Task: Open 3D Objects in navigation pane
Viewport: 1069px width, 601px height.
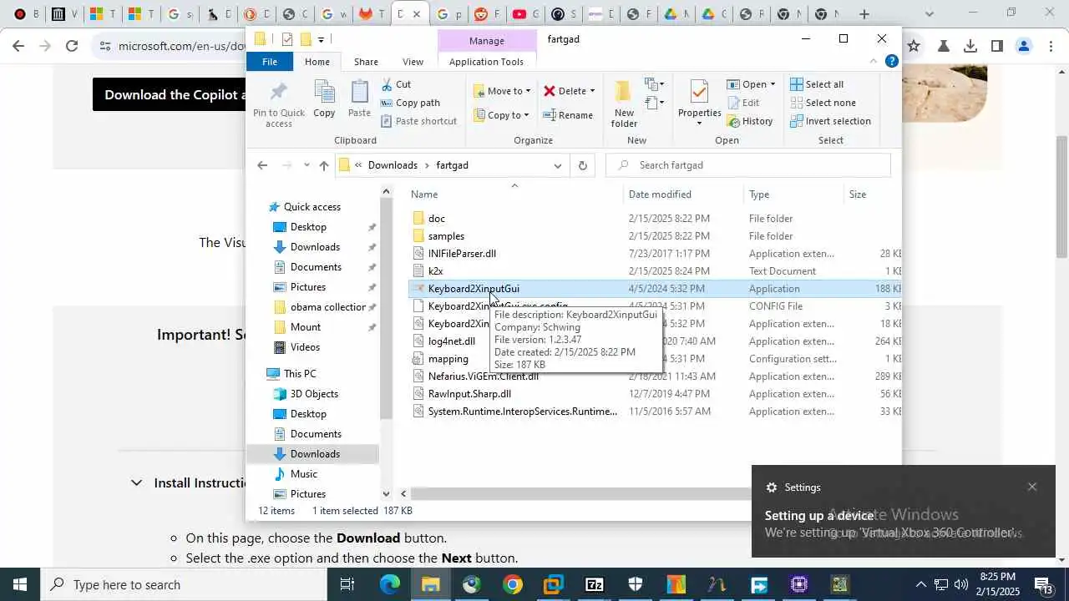Action: click(x=314, y=394)
